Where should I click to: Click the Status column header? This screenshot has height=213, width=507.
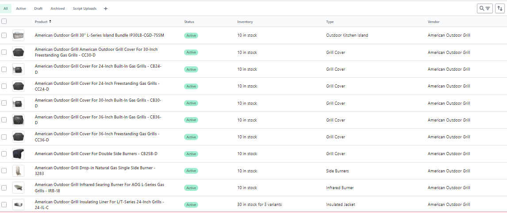tap(189, 22)
